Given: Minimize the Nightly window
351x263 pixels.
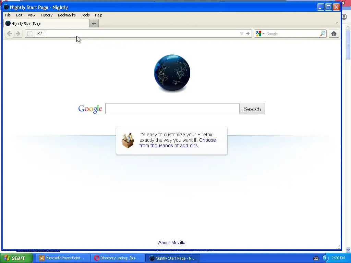Looking at the screenshot, I should [320, 7].
